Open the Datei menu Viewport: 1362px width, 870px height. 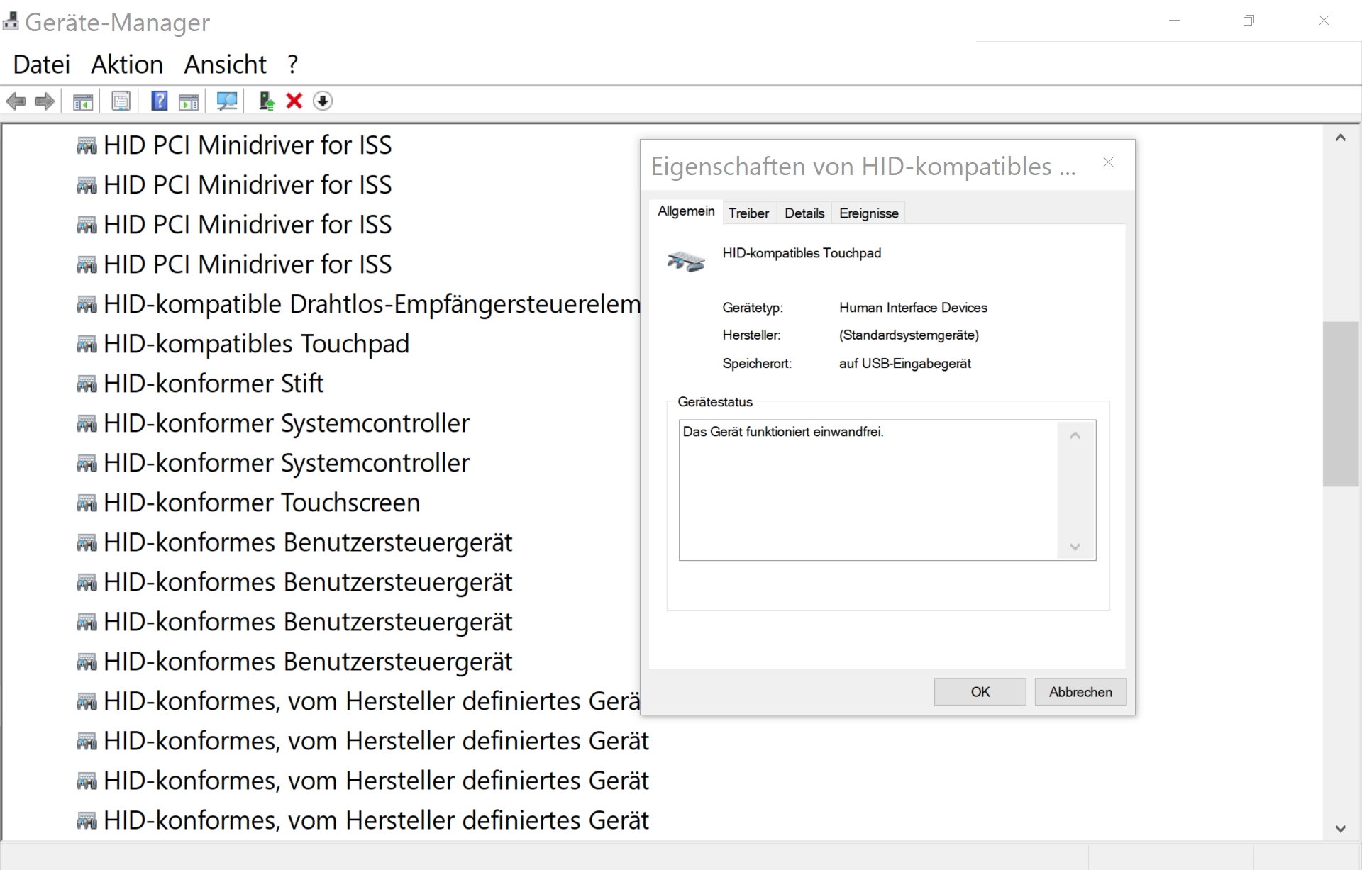[x=41, y=65]
